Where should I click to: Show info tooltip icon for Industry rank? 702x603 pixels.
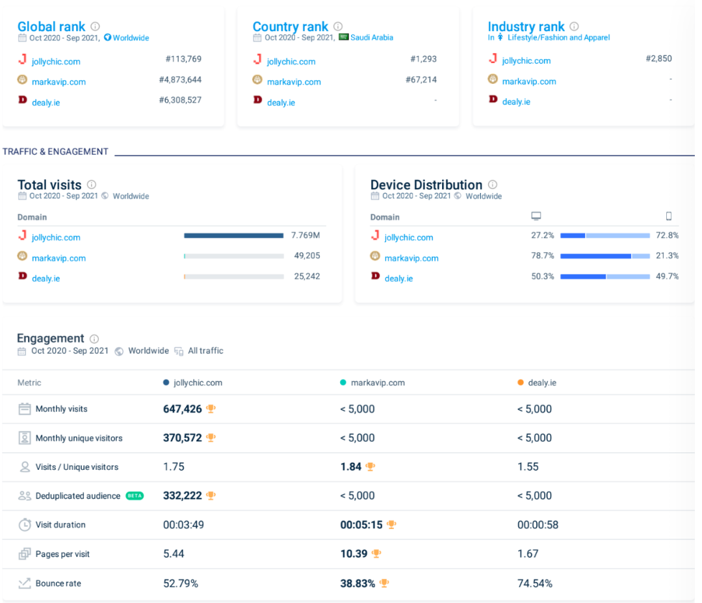(574, 27)
